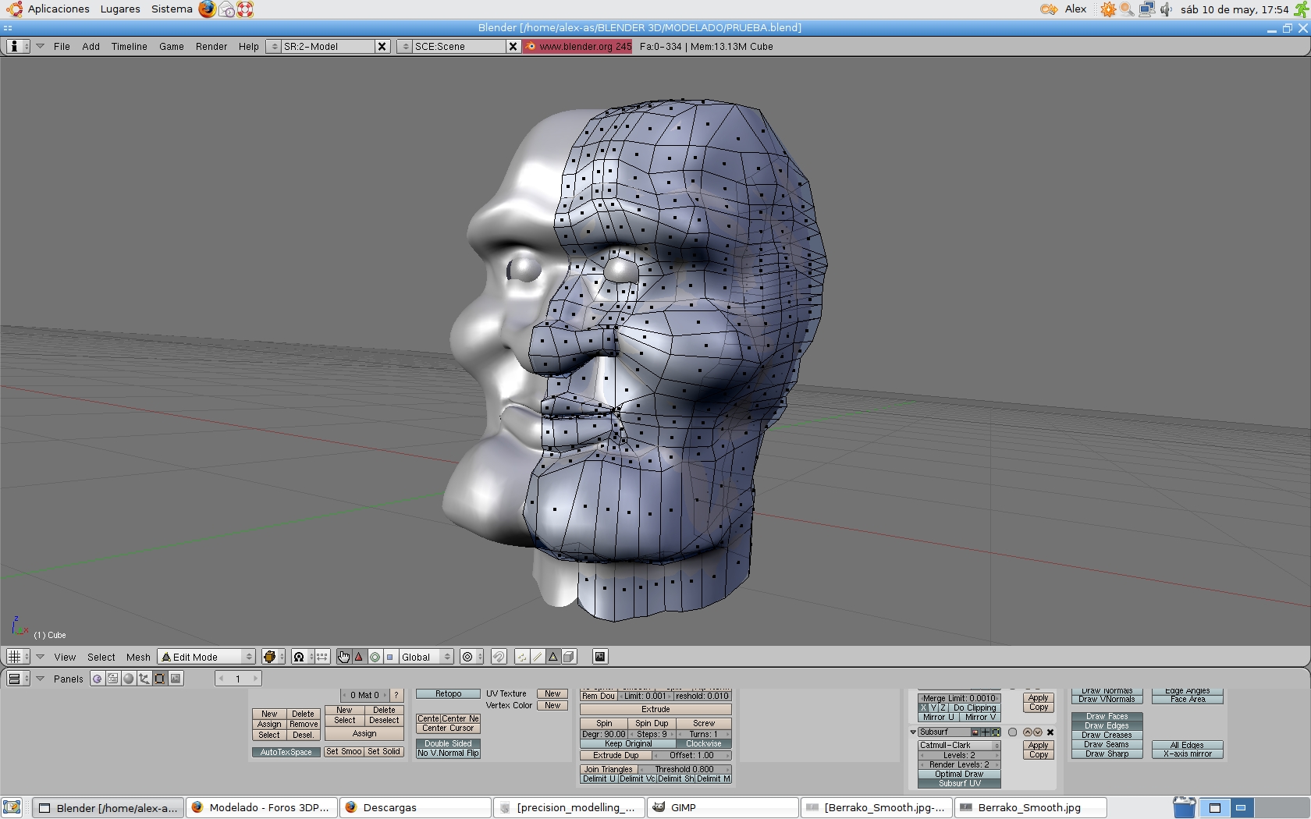Image resolution: width=1311 pixels, height=819 pixels.
Task: Toggle Optimal Draw for Subsurf
Action: pyautogui.click(x=959, y=775)
